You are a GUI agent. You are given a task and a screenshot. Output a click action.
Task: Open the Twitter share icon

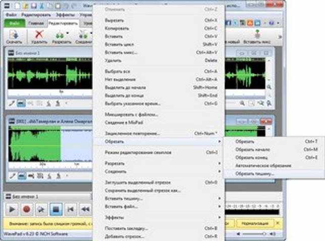point(236,23)
